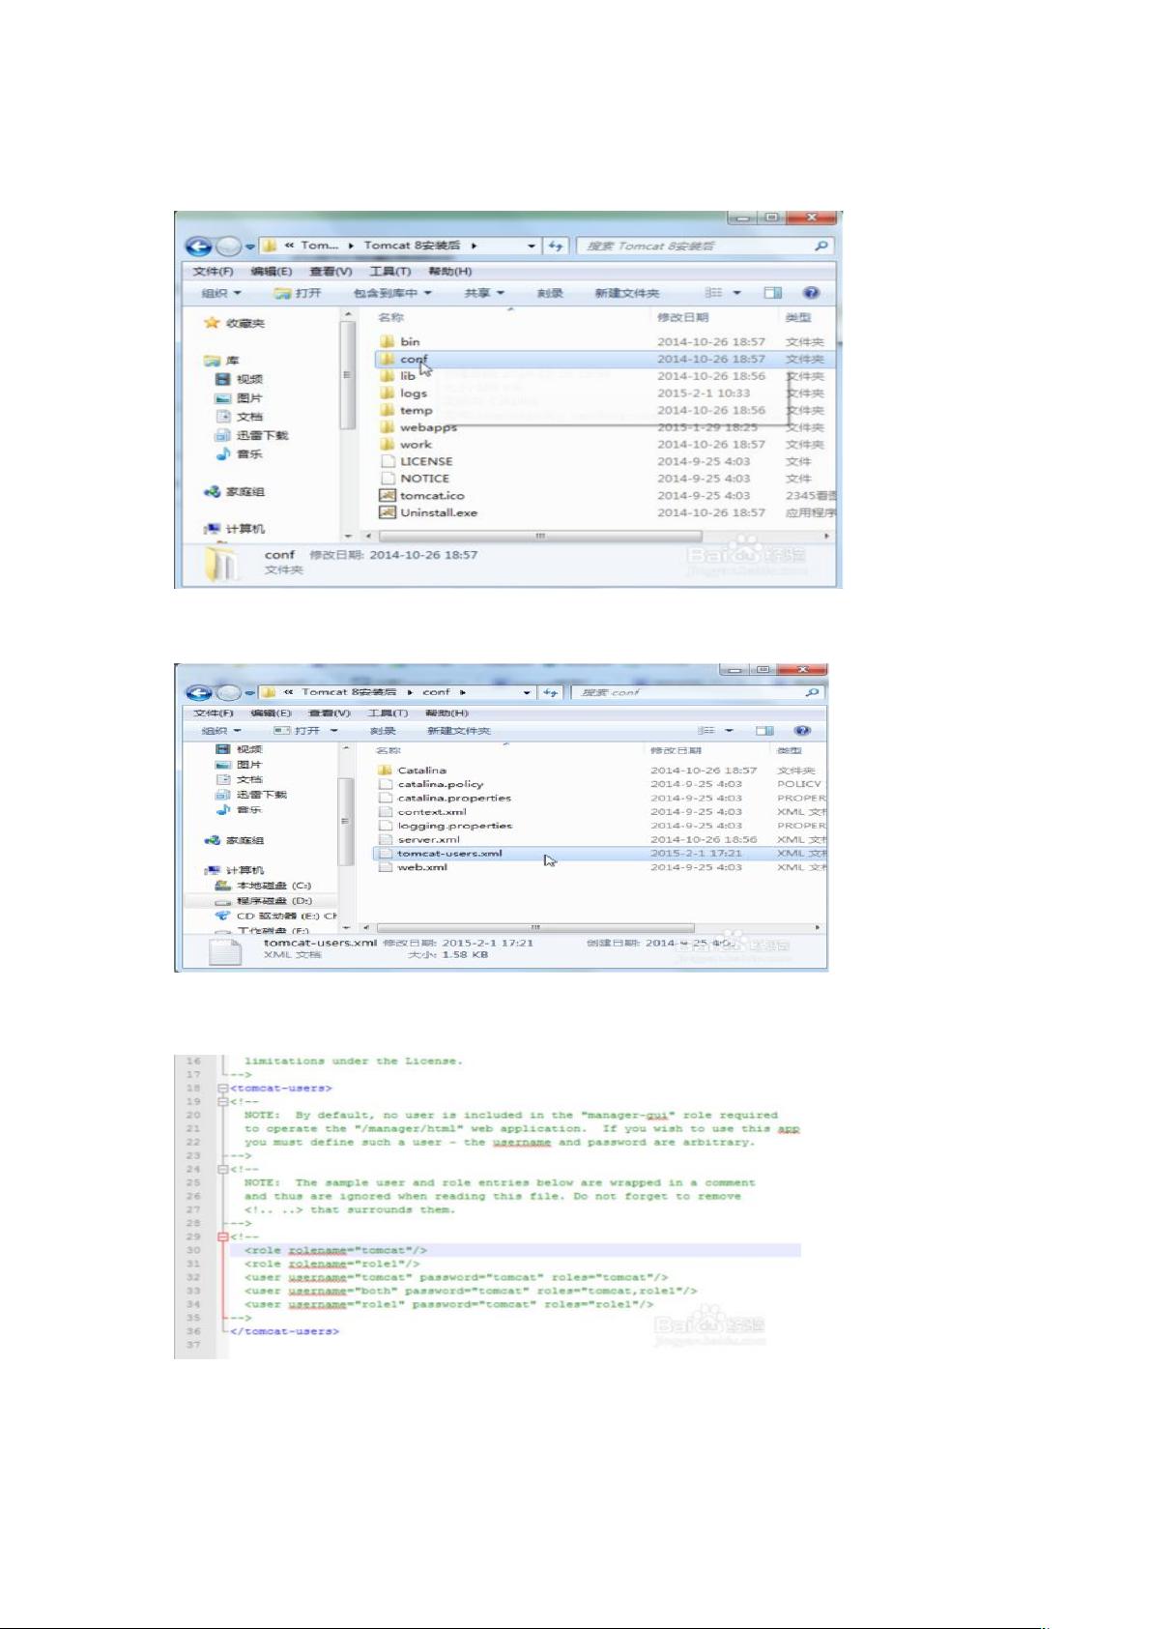The width and height of the screenshot is (1152, 1629).
Task: Select Catalina folder icon in conf window
Action: (x=386, y=771)
